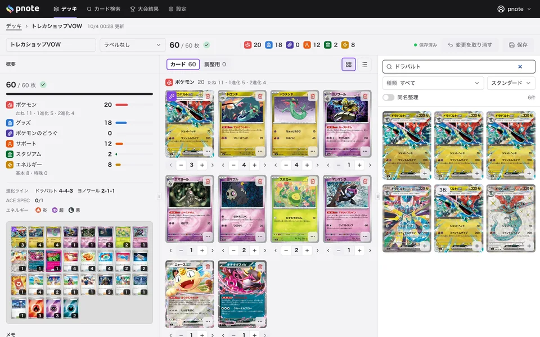Click the ポケモン row in summary

click(x=79, y=104)
